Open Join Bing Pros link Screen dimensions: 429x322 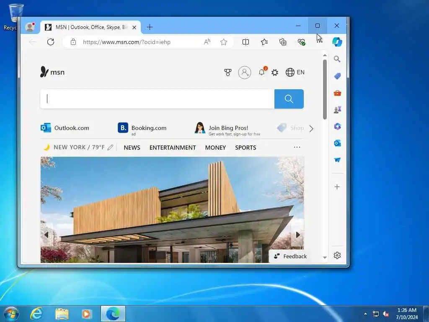pos(227,129)
